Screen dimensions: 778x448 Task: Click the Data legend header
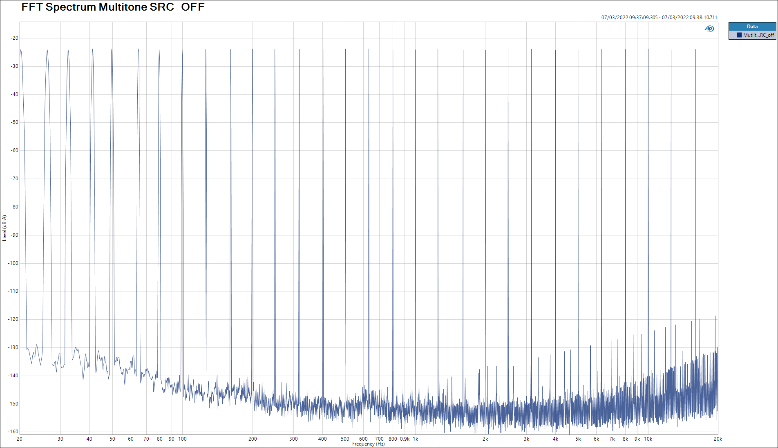point(752,27)
